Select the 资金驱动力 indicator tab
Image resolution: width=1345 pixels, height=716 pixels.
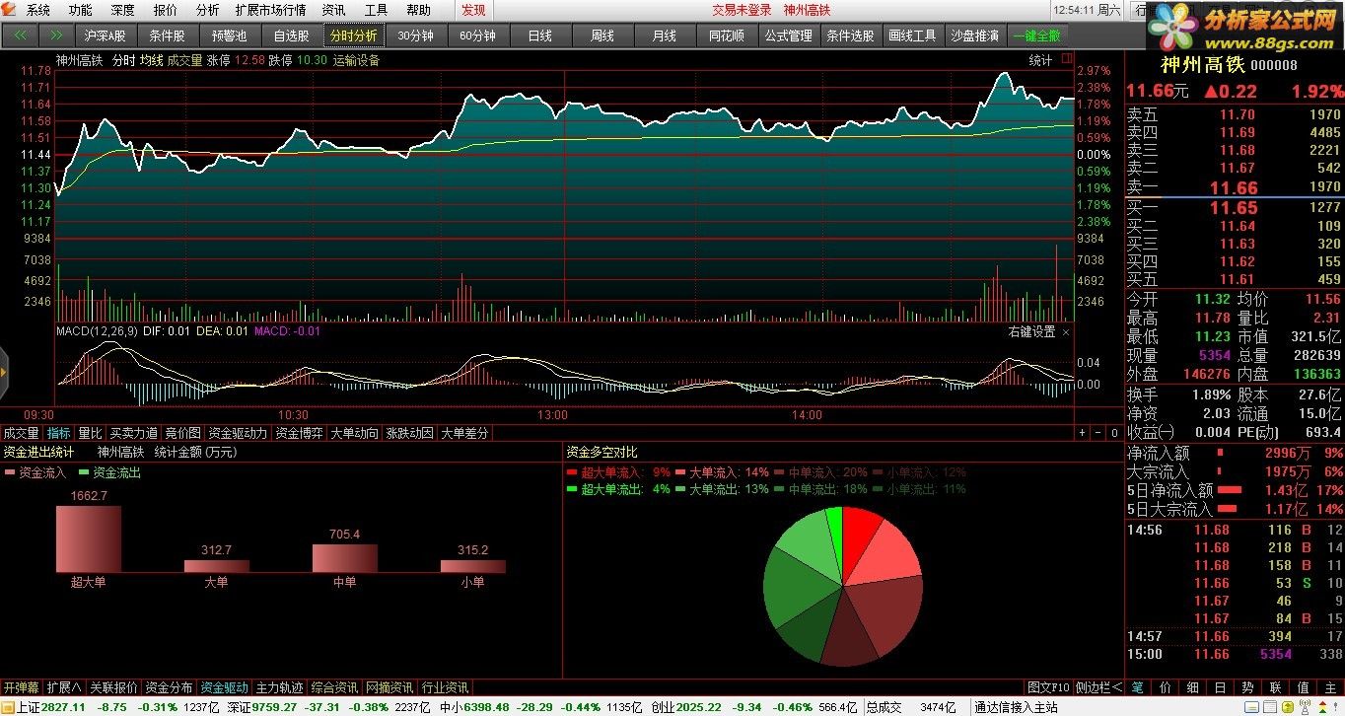coord(238,433)
